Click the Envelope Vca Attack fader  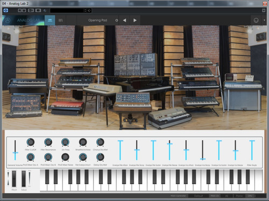click(x=186, y=150)
